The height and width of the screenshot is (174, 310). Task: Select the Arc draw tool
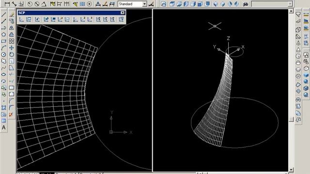coord(3,48)
